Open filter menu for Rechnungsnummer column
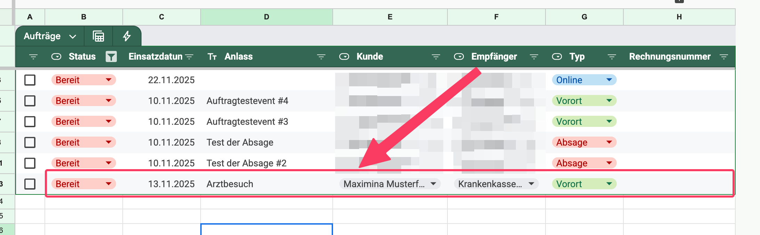 point(723,56)
